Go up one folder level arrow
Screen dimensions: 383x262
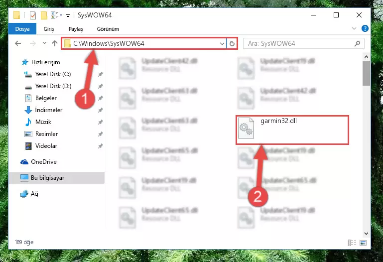pos(55,43)
